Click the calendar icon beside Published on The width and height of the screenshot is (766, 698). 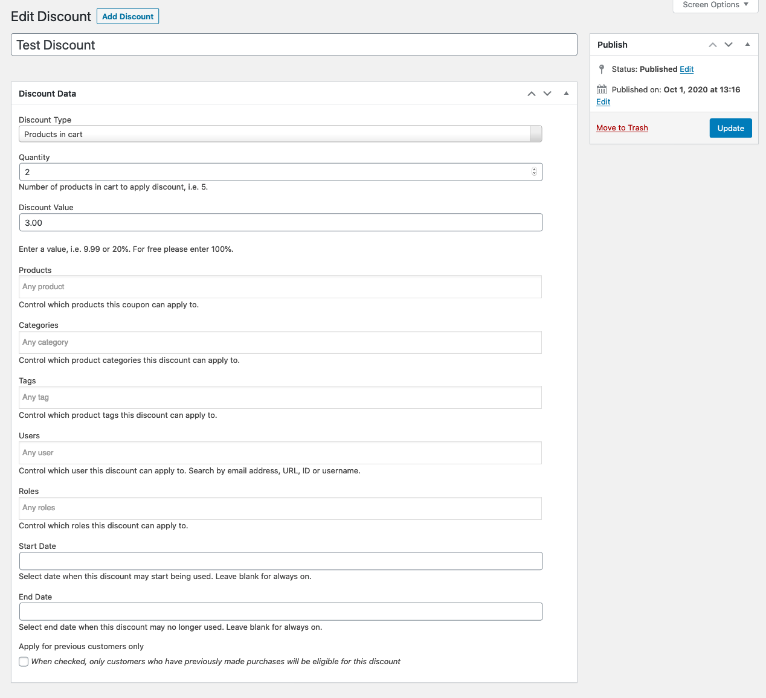(x=602, y=89)
